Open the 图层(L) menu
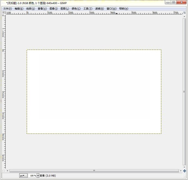This screenshot has height=180, width=188. tap(65, 9)
